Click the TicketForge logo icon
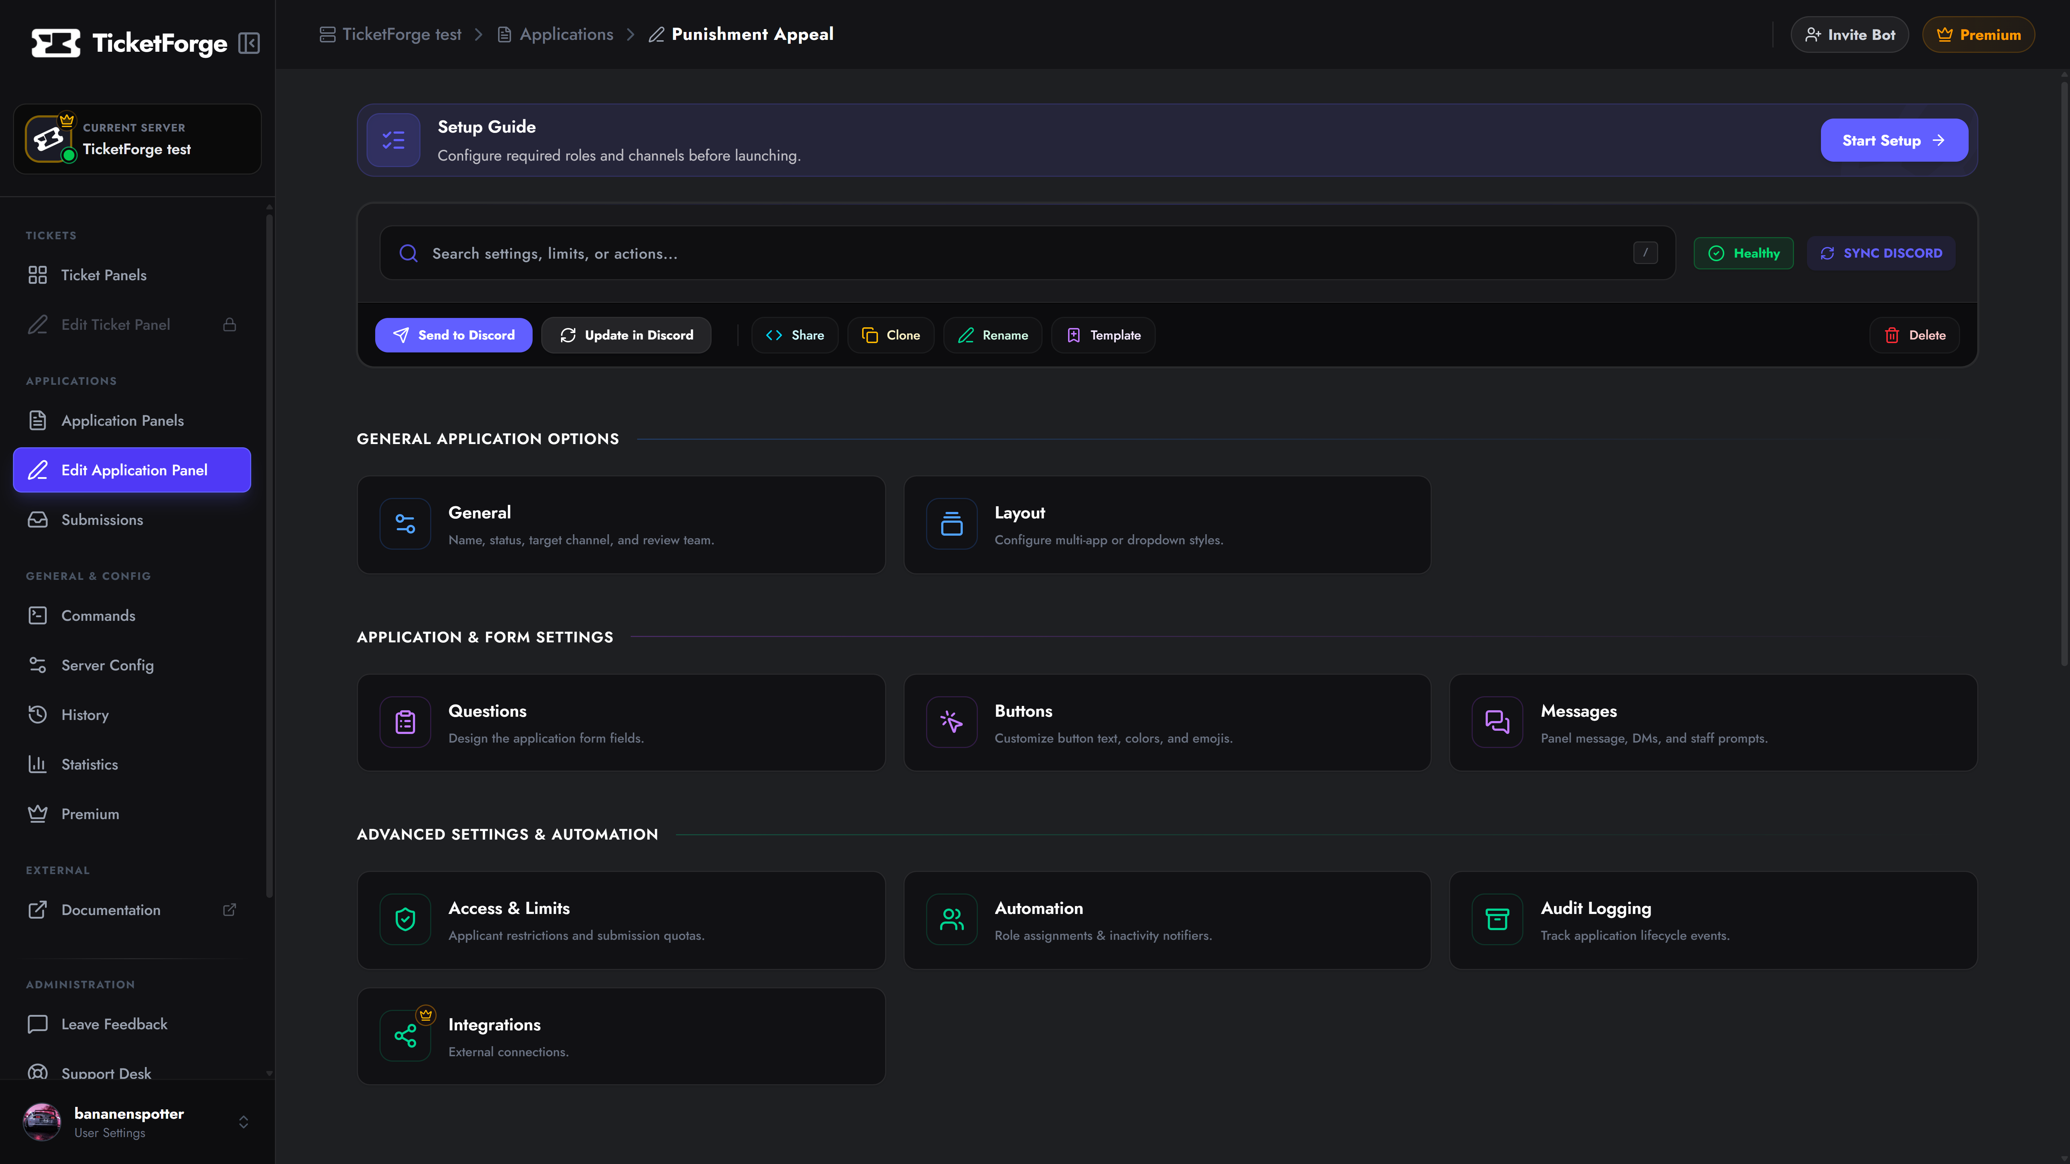 click(55, 43)
